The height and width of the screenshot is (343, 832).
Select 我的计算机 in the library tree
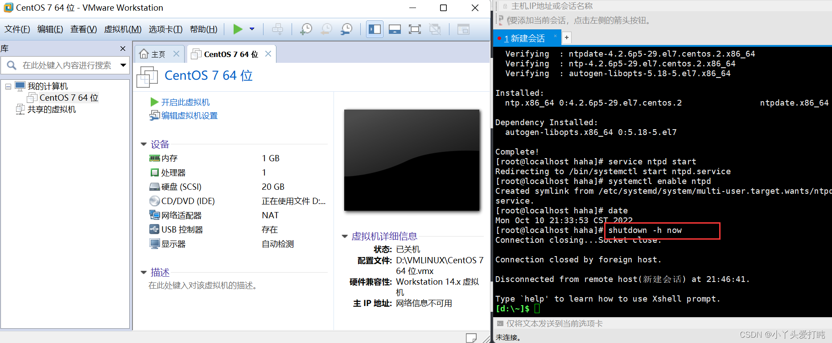(48, 86)
